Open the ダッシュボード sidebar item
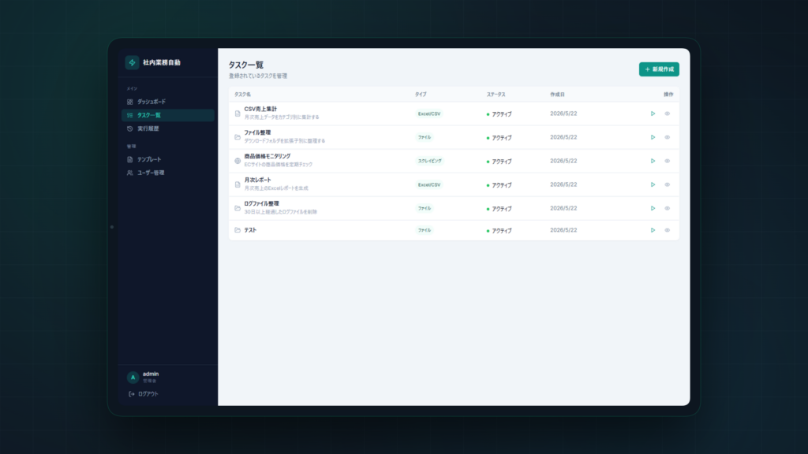 click(x=168, y=102)
